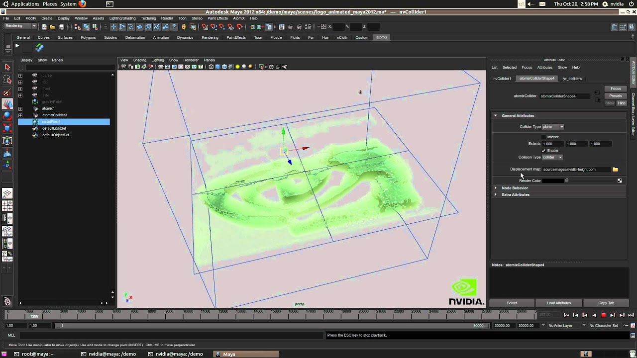This screenshot has width=637, height=358.
Task: Click the Open Scene folder icon
Action: 53,26
